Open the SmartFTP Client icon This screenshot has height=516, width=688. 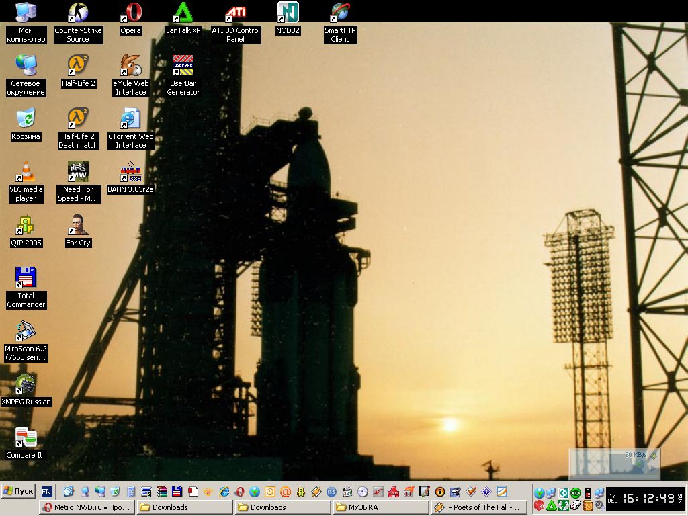340,13
